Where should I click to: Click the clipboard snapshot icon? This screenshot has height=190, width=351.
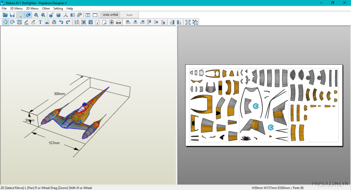(111, 22)
